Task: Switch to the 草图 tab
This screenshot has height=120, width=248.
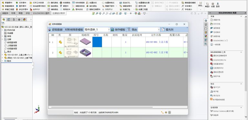Action: tap(21, 14)
